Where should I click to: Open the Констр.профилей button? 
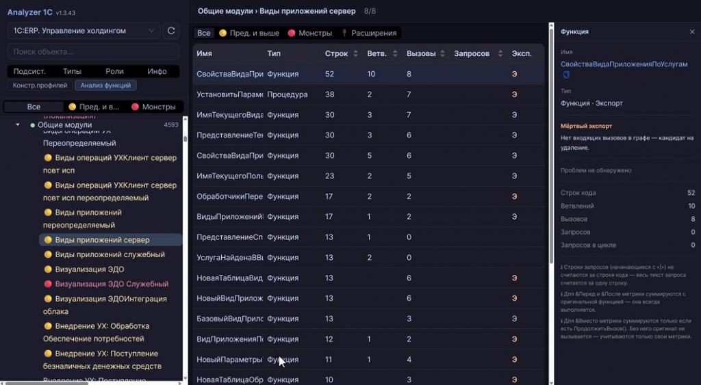click(x=40, y=85)
